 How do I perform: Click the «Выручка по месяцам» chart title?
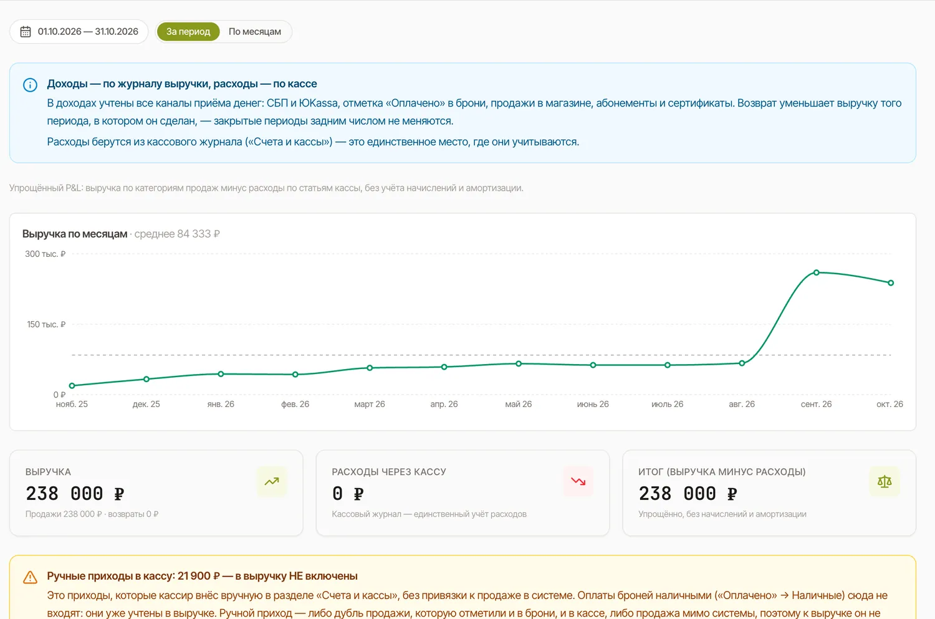75,234
